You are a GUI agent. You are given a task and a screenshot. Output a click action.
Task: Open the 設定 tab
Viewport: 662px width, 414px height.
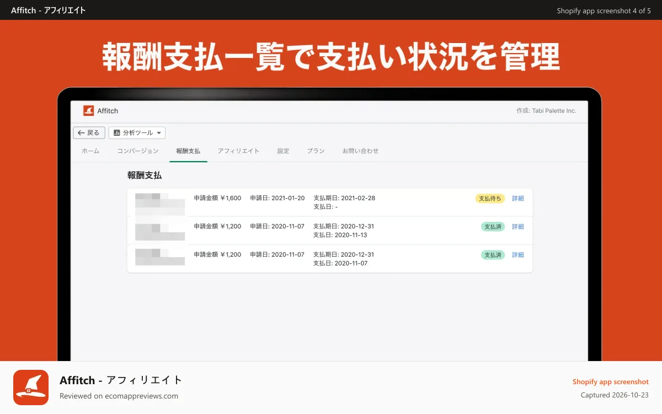[283, 151]
